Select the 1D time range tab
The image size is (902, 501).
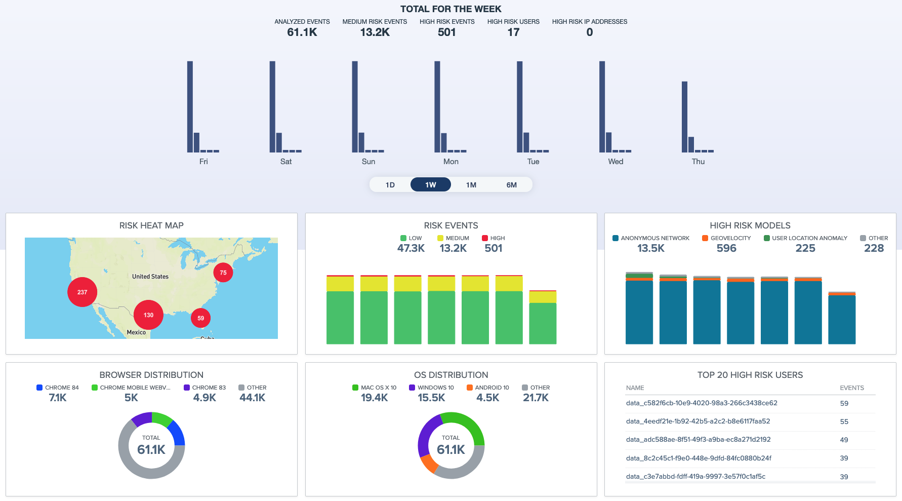[x=390, y=185]
